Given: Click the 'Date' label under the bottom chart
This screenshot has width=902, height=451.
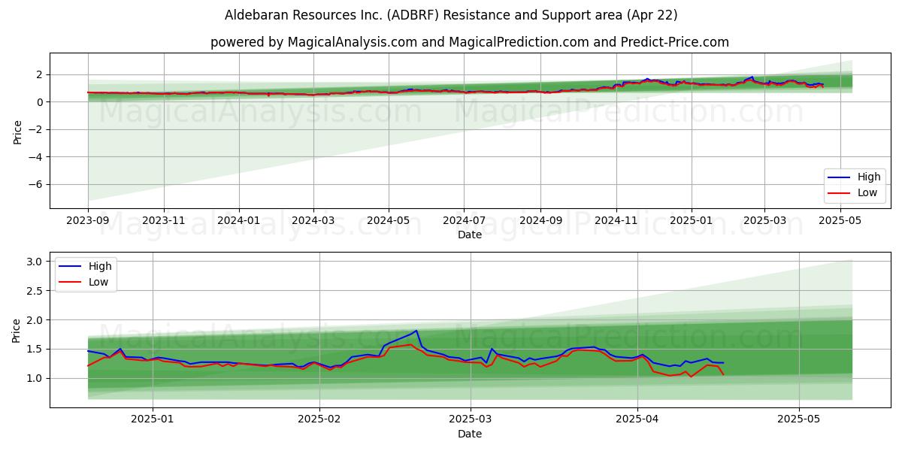Looking at the screenshot, I should [x=470, y=434].
